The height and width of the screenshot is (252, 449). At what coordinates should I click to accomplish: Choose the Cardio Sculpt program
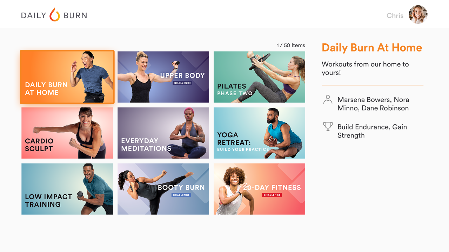pos(67,133)
